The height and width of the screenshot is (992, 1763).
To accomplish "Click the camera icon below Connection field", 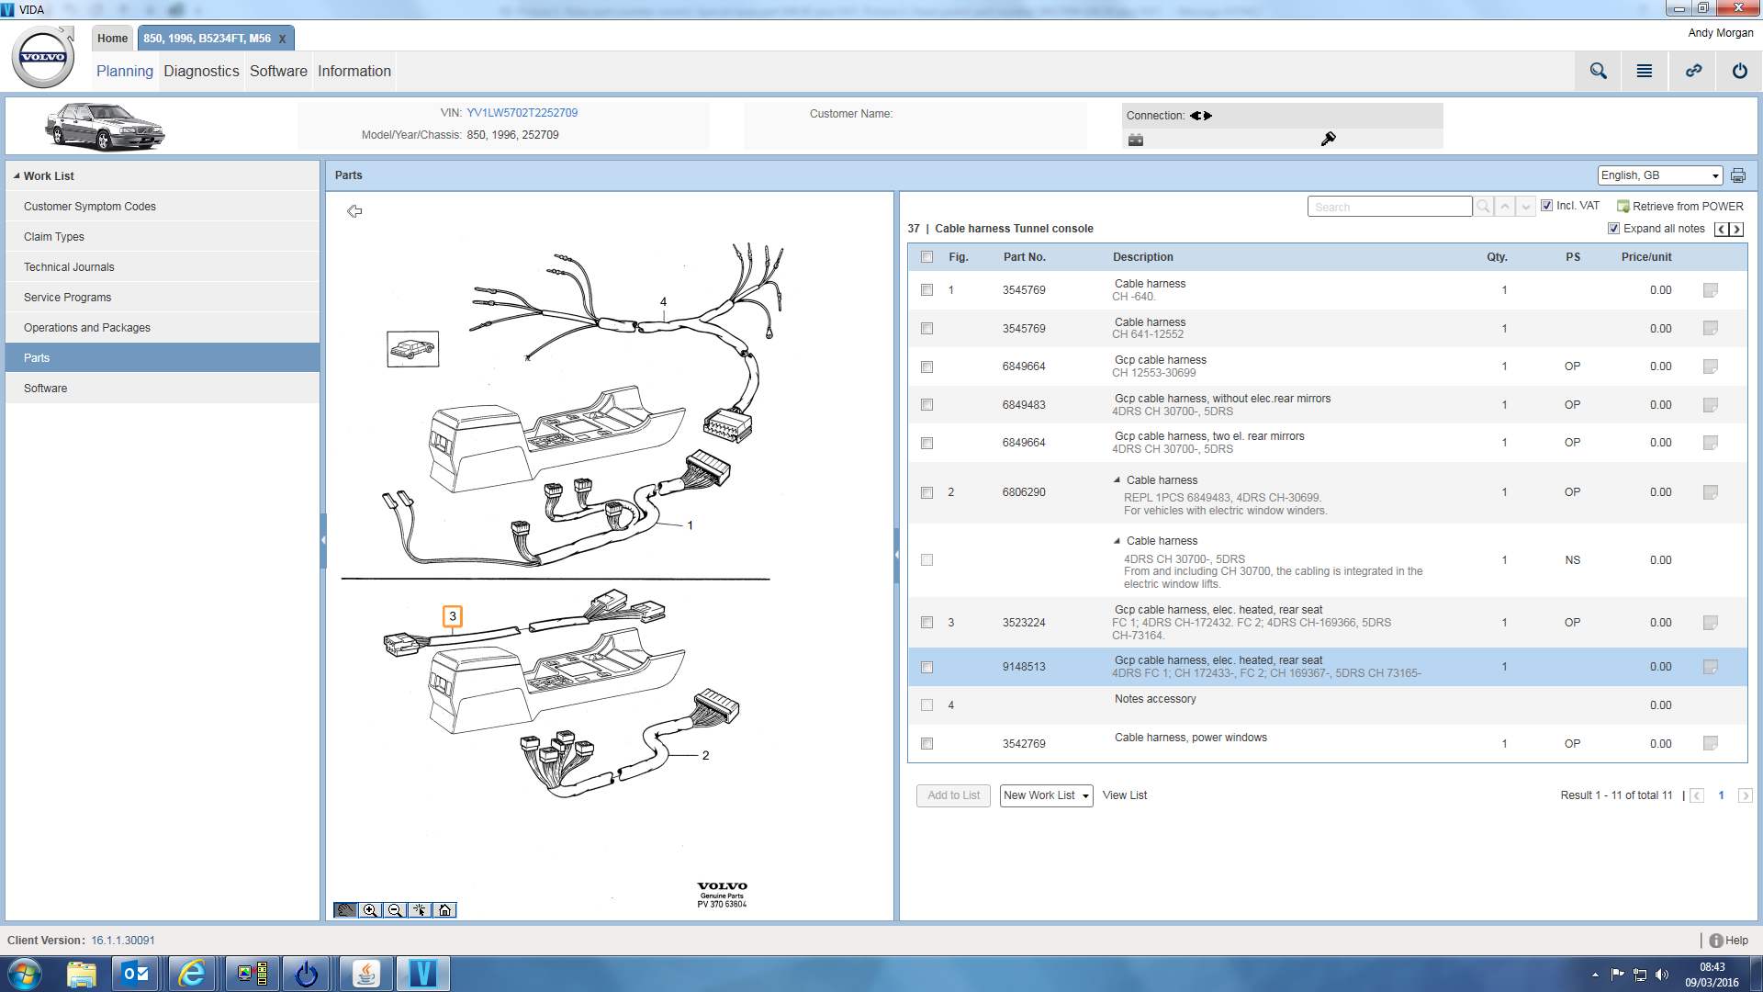I will click(1136, 140).
